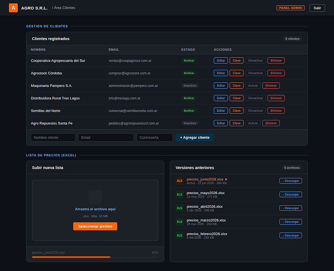Activate the Maquinaria Pampero S.A. client
Screen dimensions: 334x271
click(x=253, y=86)
